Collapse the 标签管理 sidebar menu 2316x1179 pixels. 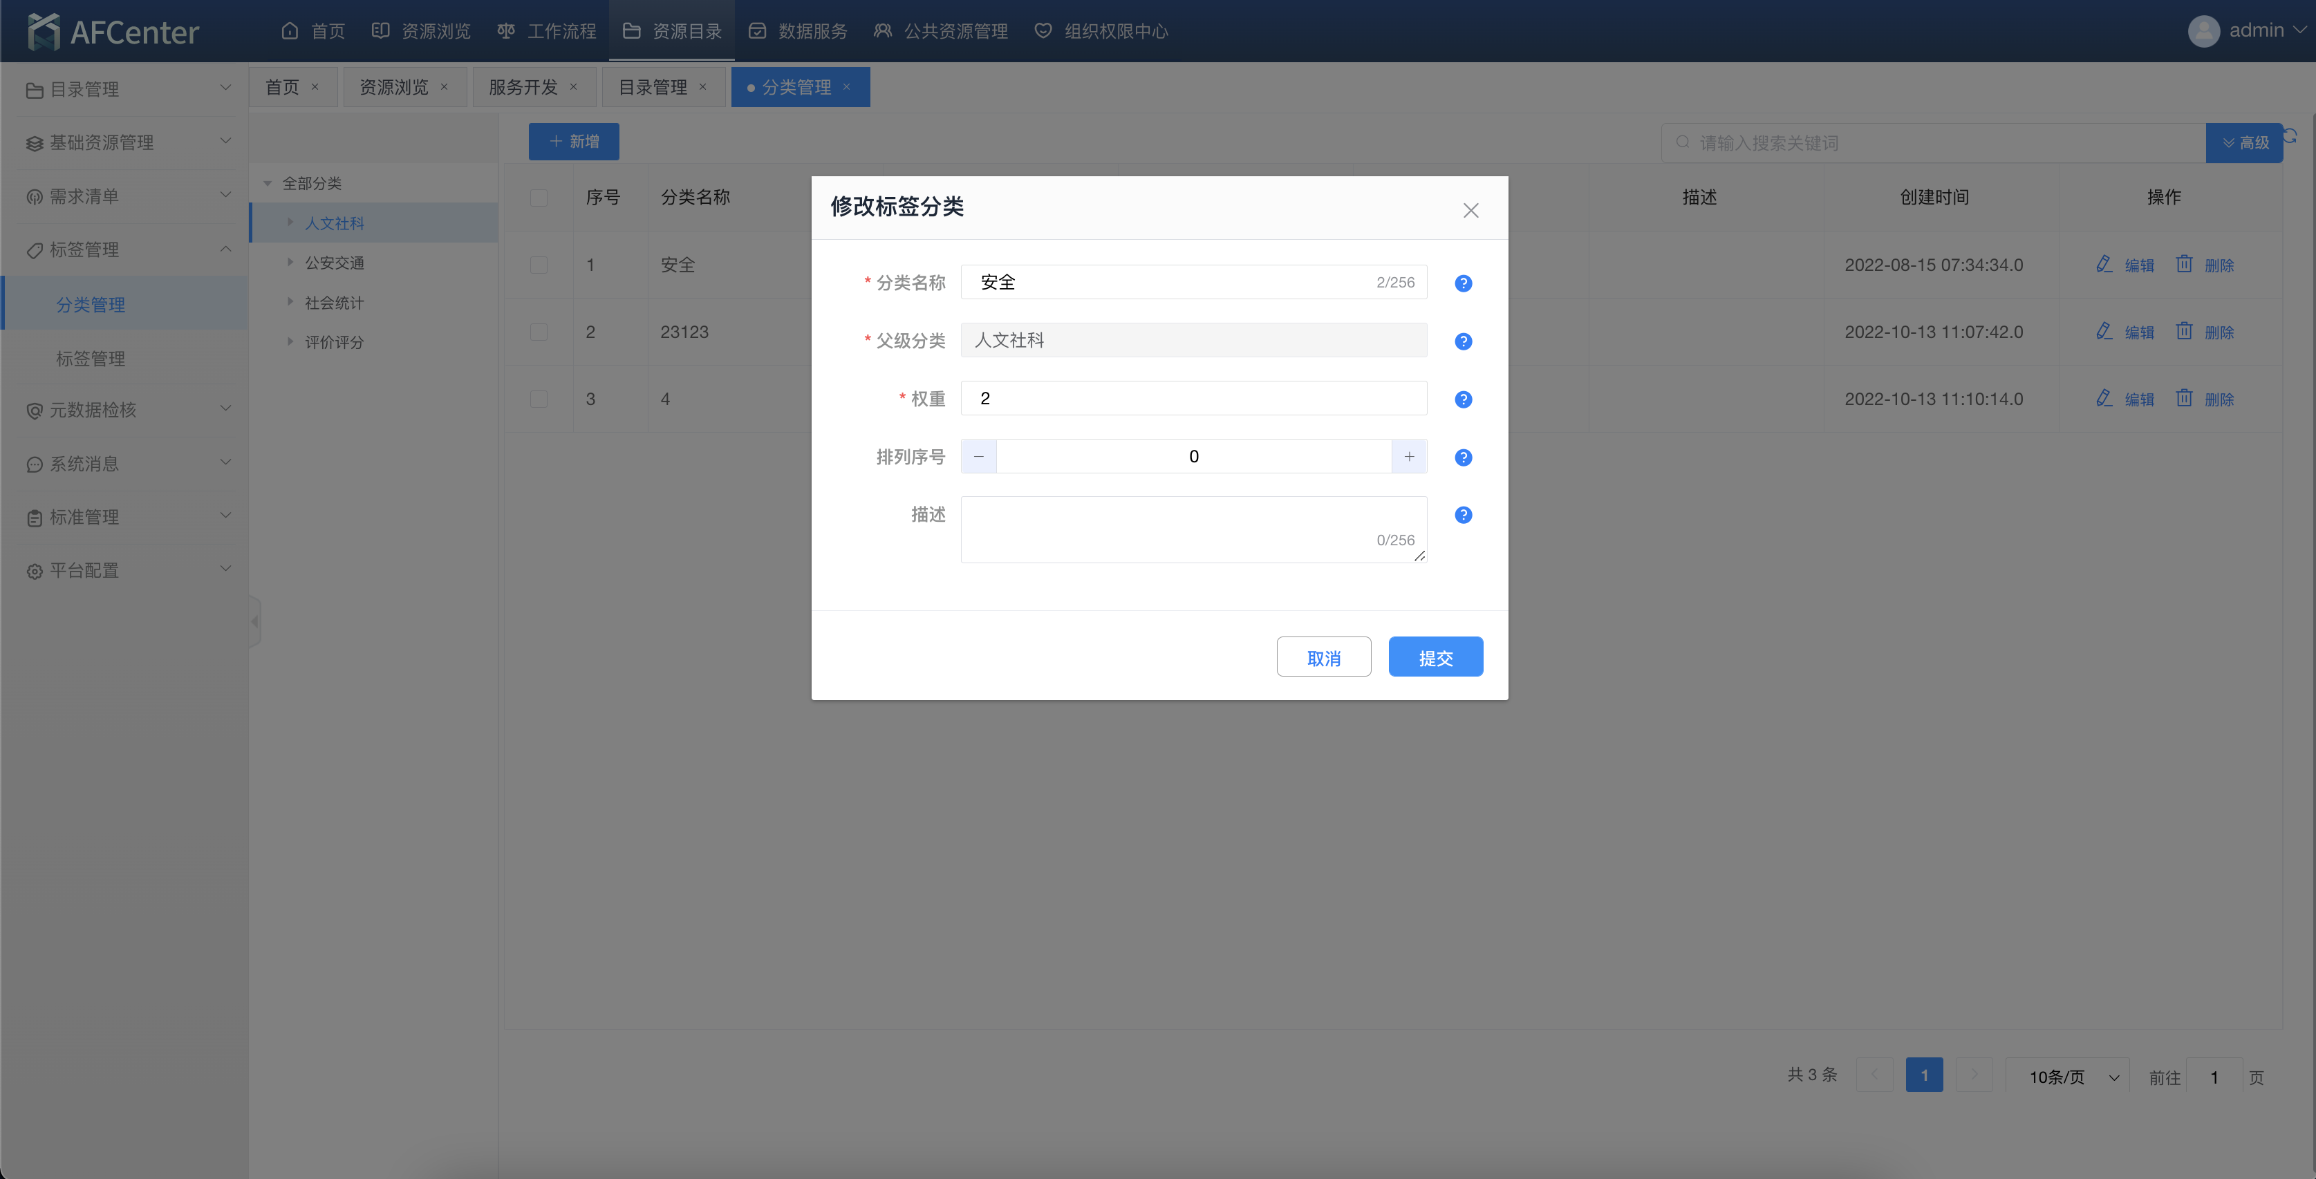[125, 249]
